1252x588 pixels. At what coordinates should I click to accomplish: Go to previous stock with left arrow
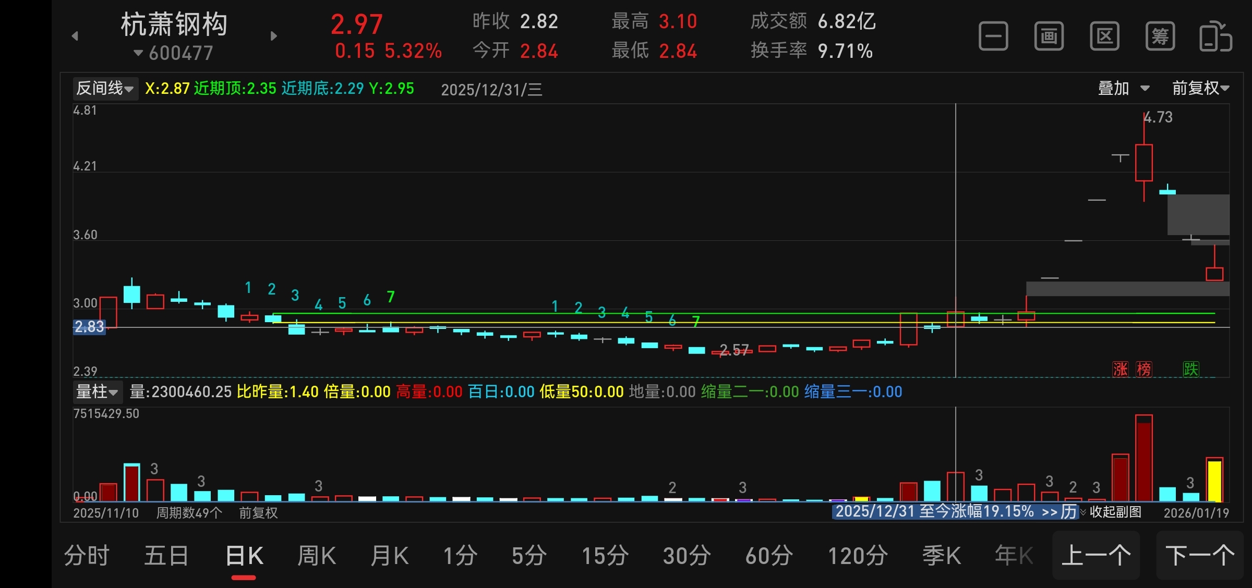(x=75, y=36)
